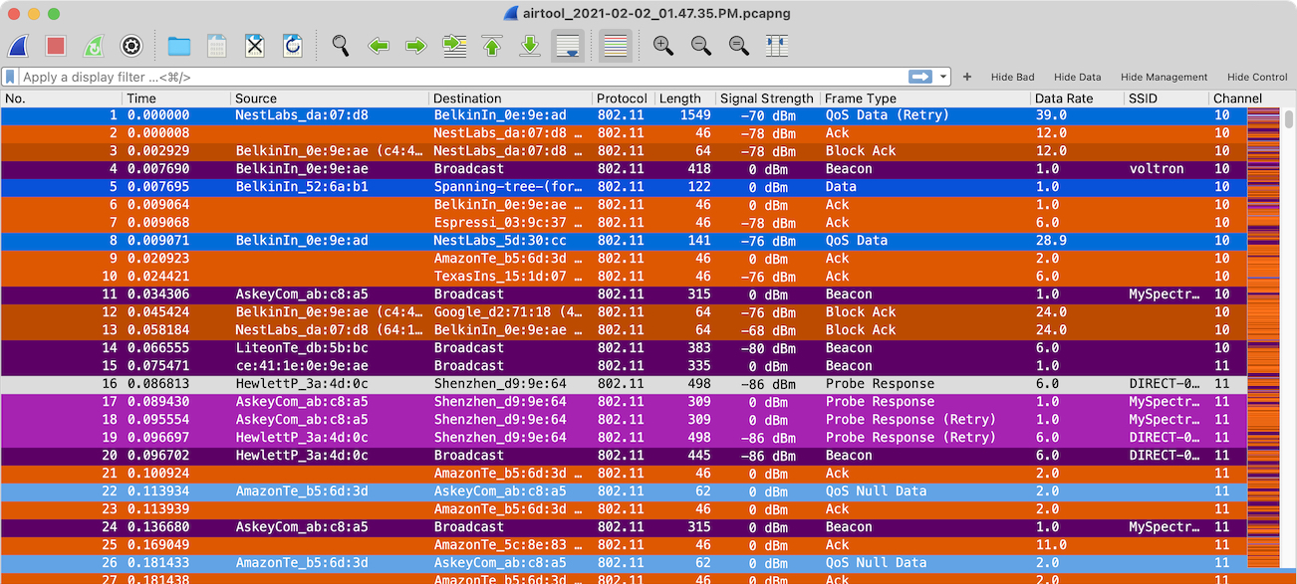Add a display filter button with plus
The height and width of the screenshot is (584, 1297).
click(x=967, y=77)
